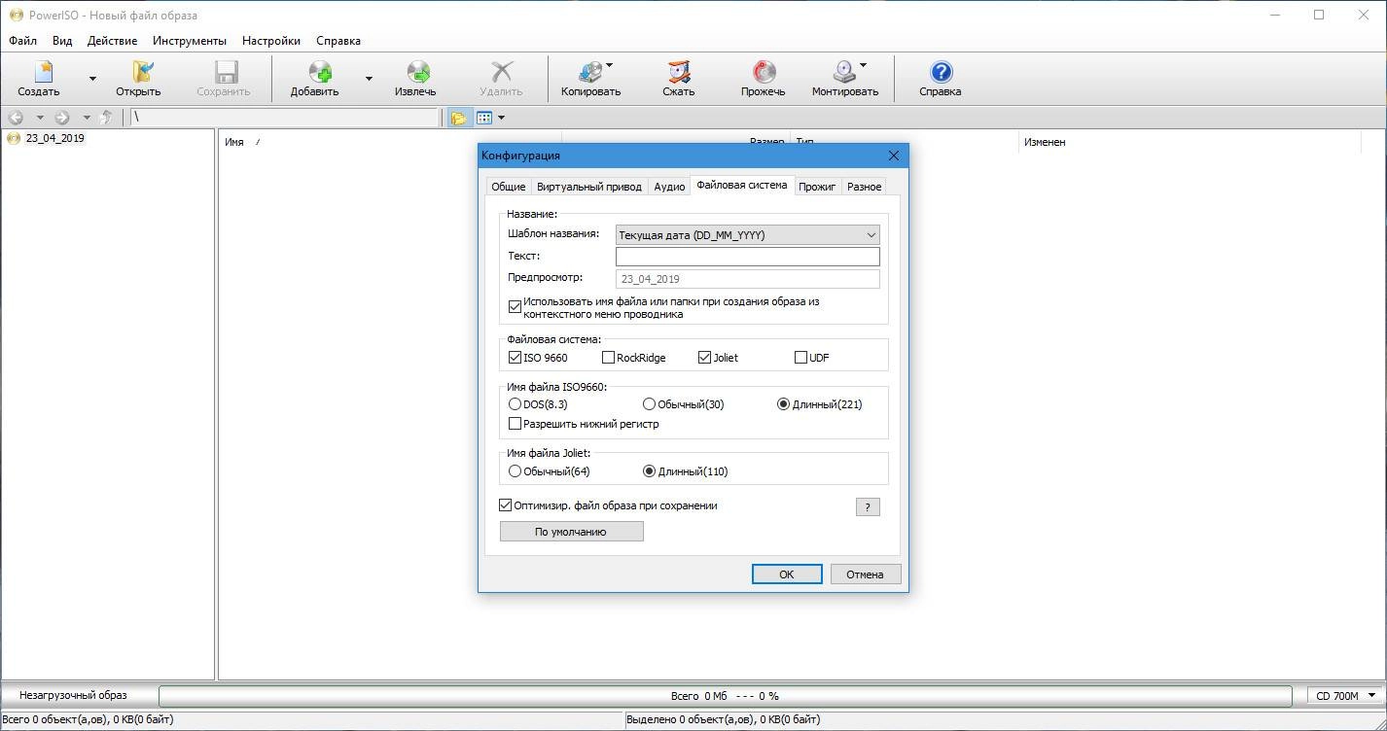
Task: Open the Вид menu
Action: point(62,41)
